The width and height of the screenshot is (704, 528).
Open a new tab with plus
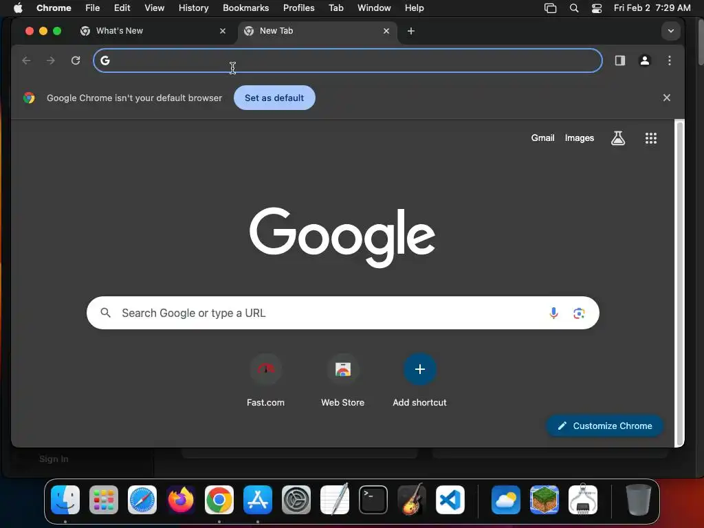pyautogui.click(x=411, y=31)
